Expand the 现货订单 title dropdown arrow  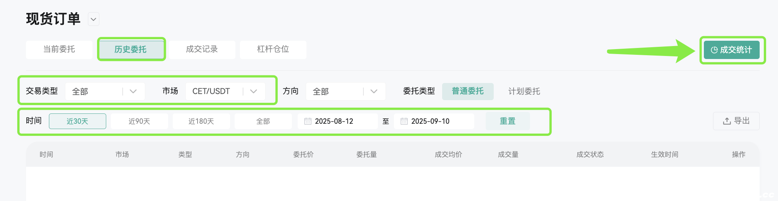pyautogui.click(x=94, y=19)
